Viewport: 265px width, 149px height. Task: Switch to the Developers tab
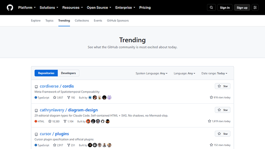click(68, 73)
